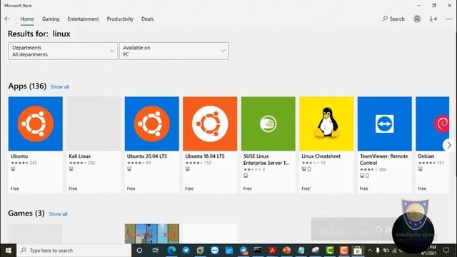Open the Ubuntu 18.04 LTS tile image
The image size is (457, 257).
coord(210,124)
